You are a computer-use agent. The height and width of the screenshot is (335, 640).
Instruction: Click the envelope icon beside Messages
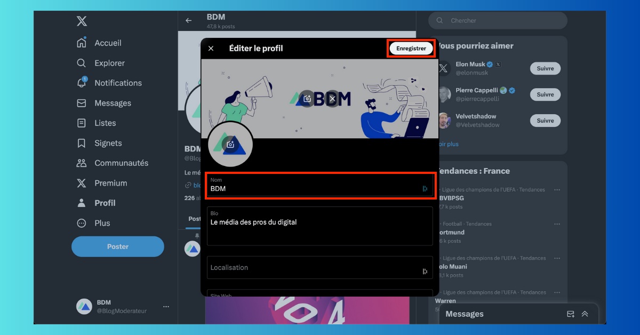pos(82,103)
